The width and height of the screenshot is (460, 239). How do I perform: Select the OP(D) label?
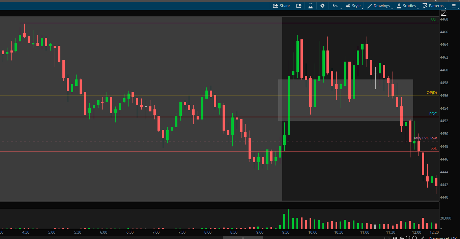coord(432,93)
